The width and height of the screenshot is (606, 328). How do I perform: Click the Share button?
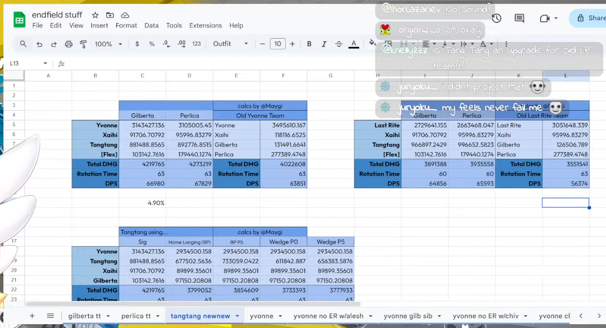click(589, 18)
